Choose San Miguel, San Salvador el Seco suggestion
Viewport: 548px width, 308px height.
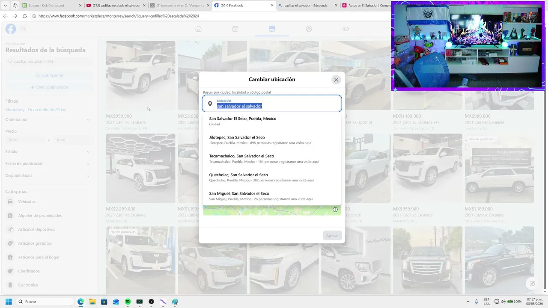pyautogui.click(x=272, y=196)
